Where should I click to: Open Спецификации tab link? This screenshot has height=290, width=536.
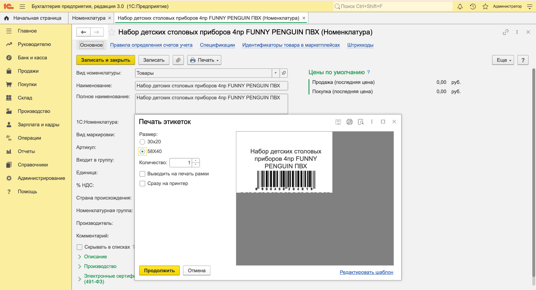click(x=217, y=45)
